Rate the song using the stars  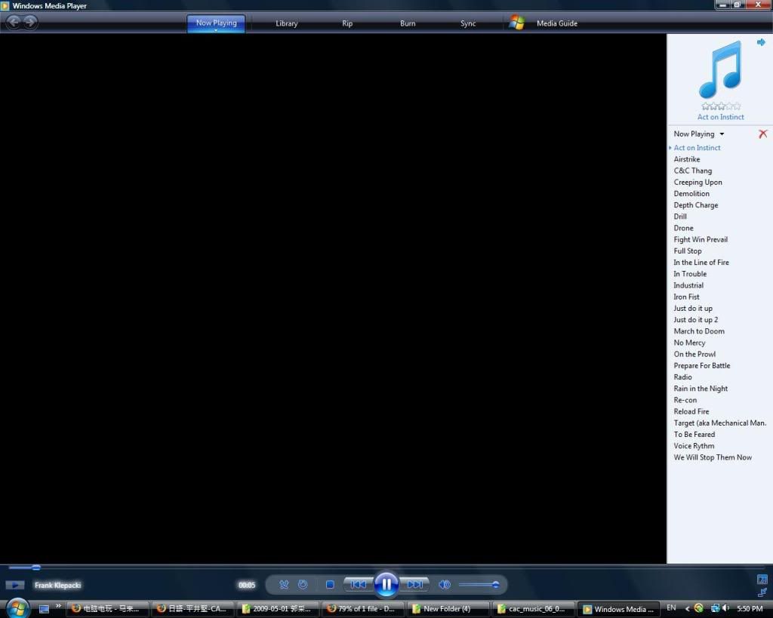click(721, 106)
